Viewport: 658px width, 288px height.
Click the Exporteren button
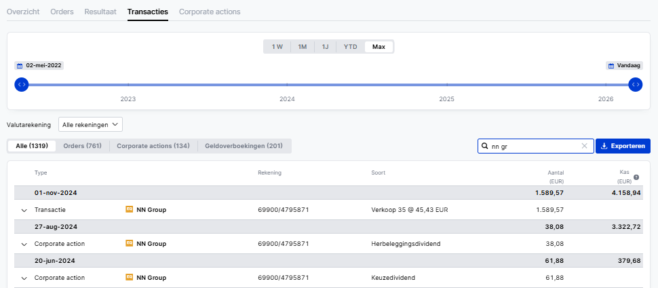tap(623, 146)
